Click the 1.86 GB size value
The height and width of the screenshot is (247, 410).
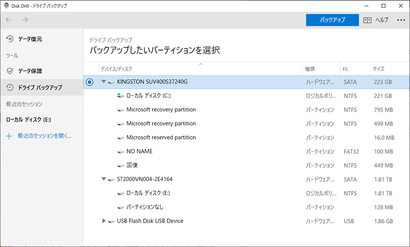(x=384, y=221)
